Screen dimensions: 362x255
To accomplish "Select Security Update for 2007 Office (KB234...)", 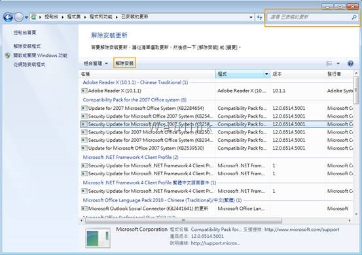I will tap(216, 140).
